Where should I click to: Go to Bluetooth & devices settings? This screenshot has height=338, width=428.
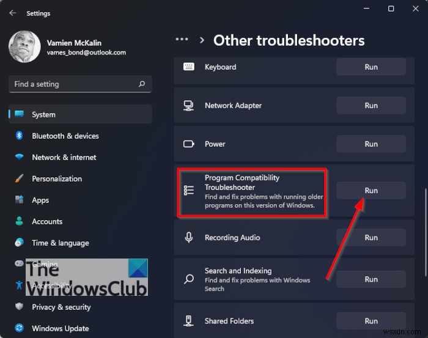tap(80, 136)
